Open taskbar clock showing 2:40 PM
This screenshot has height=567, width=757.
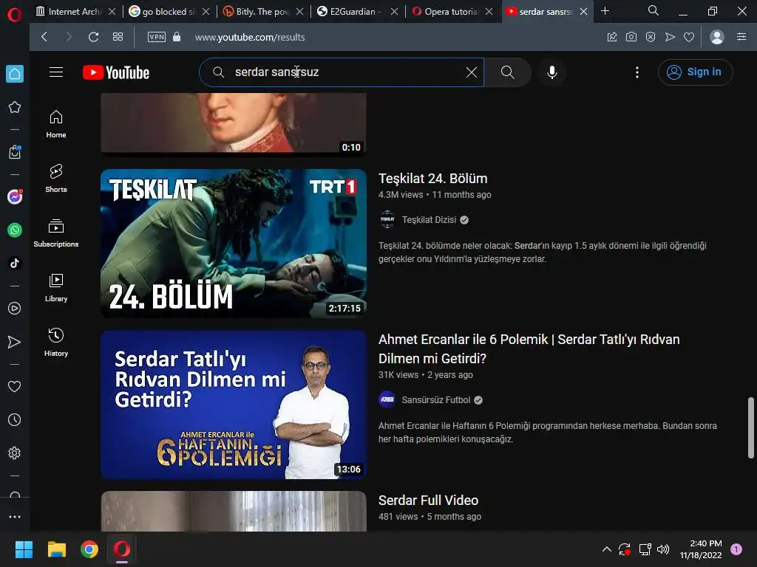pos(701,549)
